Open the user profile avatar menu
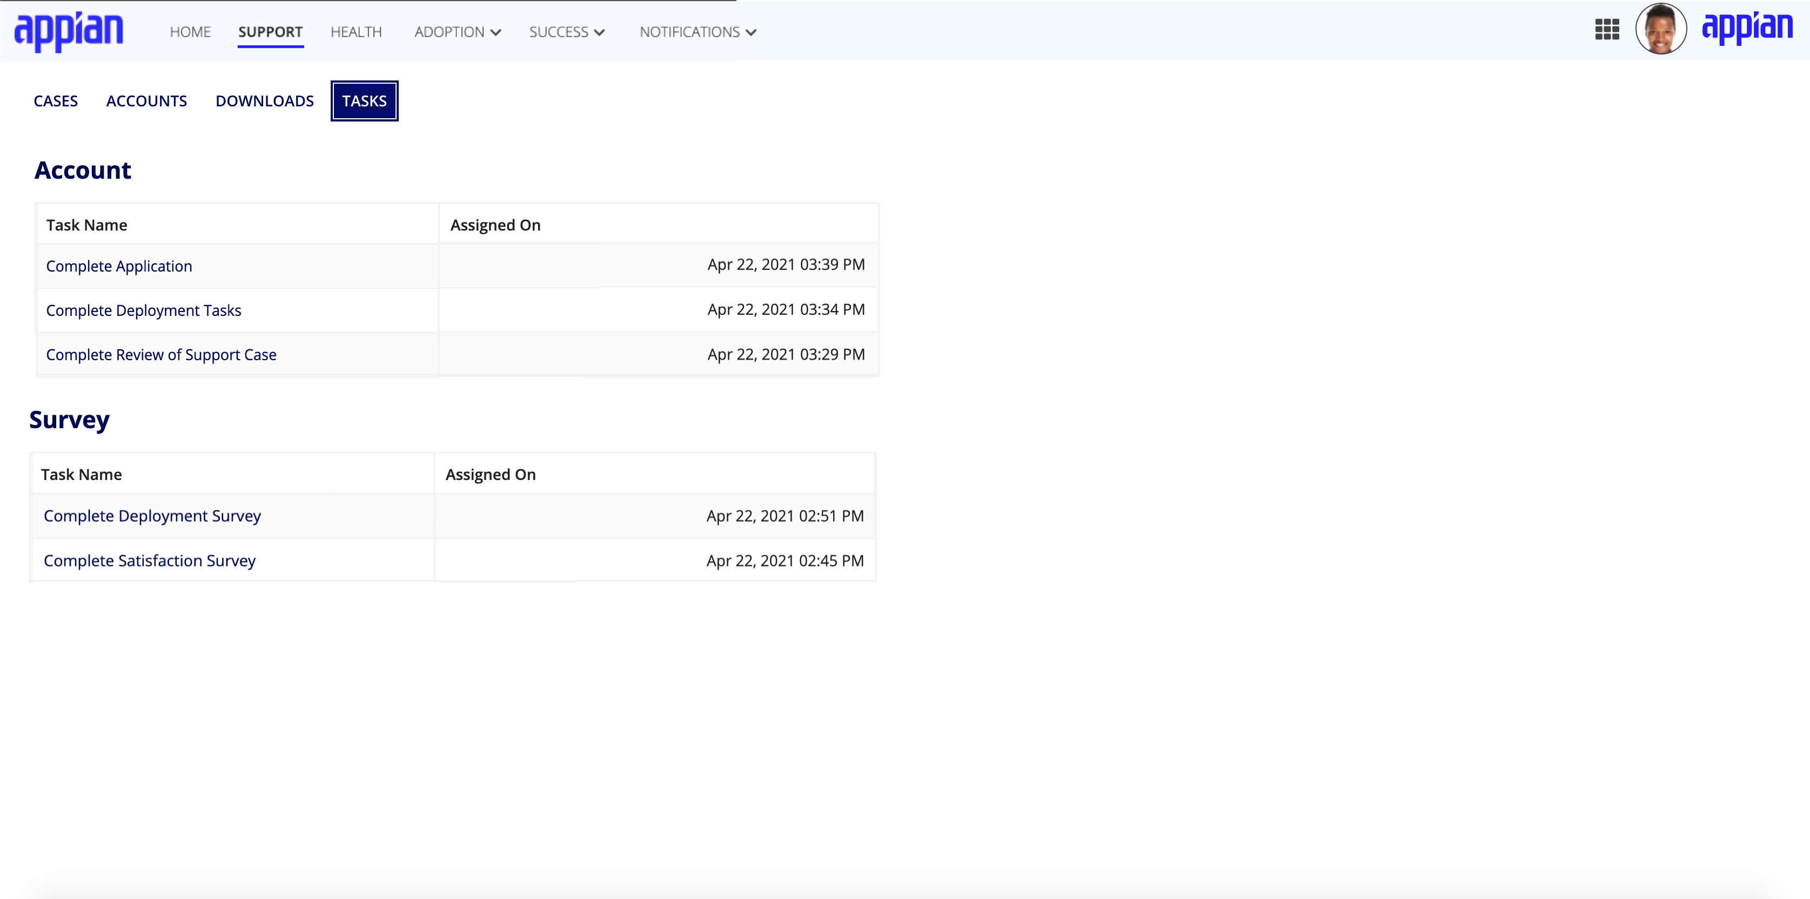1810x899 pixels. pyautogui.click(x=1661, y=29)
